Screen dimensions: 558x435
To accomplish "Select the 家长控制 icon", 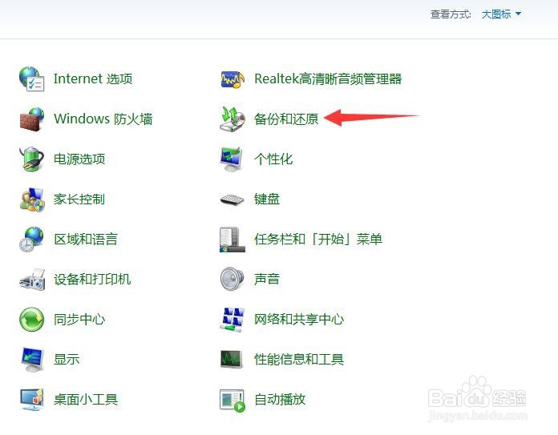I will (x=32, y=199).
